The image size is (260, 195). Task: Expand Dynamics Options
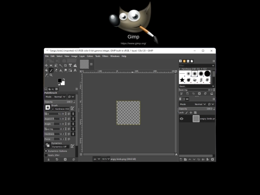click(46, 151)
